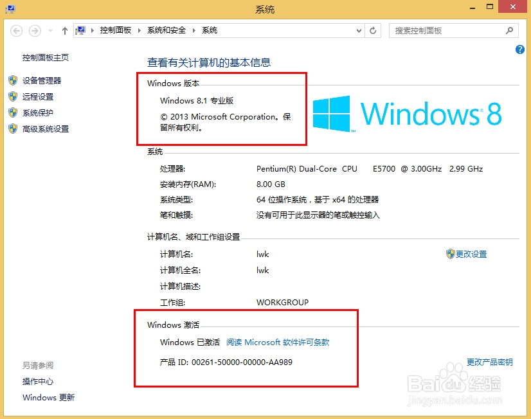Click the computer icon in address bar
The width and height of the screenshot is (531, 419).
point(80,30)
